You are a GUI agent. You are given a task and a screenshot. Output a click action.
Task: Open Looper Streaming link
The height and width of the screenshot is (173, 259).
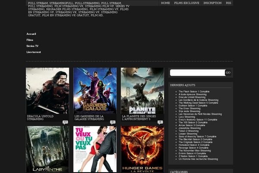pyautogui.click(x=188, y=134)
